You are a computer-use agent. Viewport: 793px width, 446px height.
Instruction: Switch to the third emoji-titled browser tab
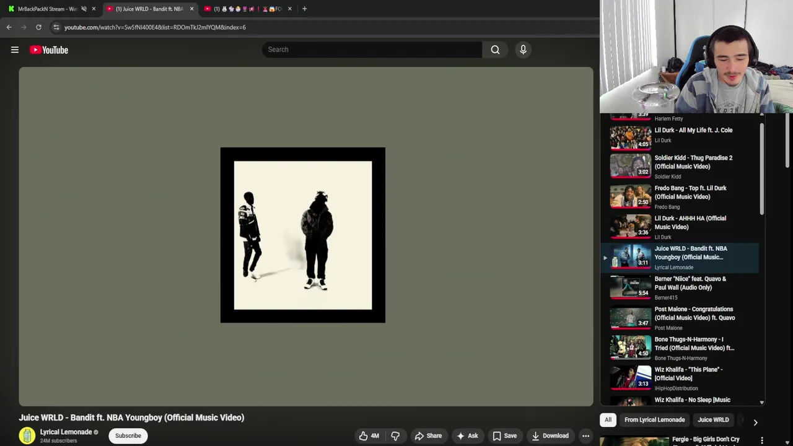248,9
